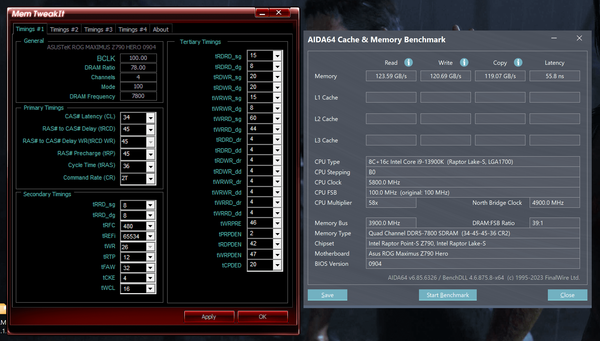
Task: Click the Close button in AIDA64
Action: [x=567, y=295]
